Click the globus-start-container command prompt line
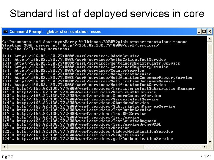The width and height of the screenshot is (214, 160). (95, 42)
